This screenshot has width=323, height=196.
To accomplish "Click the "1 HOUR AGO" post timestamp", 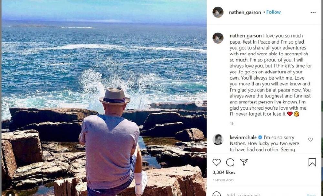I will (x=223, y=180).
